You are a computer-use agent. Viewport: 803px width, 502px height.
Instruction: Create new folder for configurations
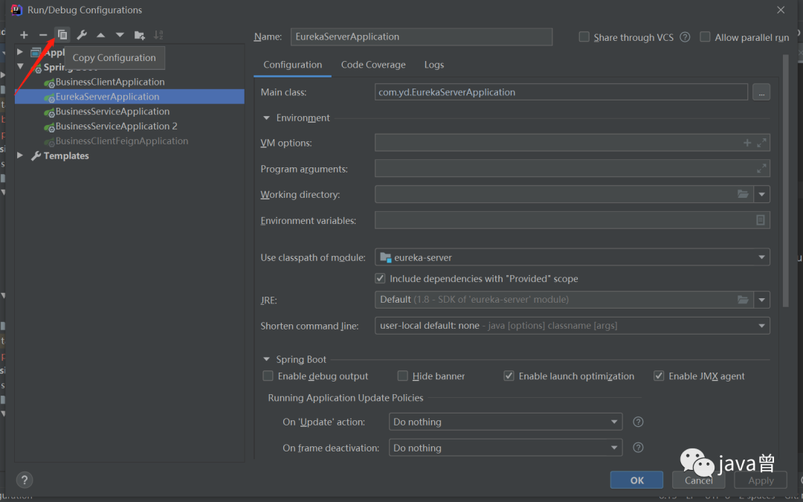pyautogui.click(x=139, y=36)
